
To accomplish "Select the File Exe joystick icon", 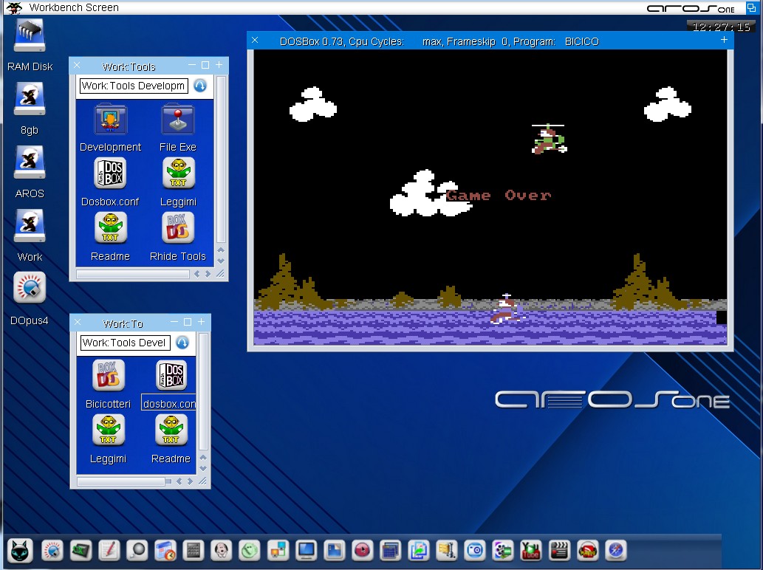I will 177,119.
